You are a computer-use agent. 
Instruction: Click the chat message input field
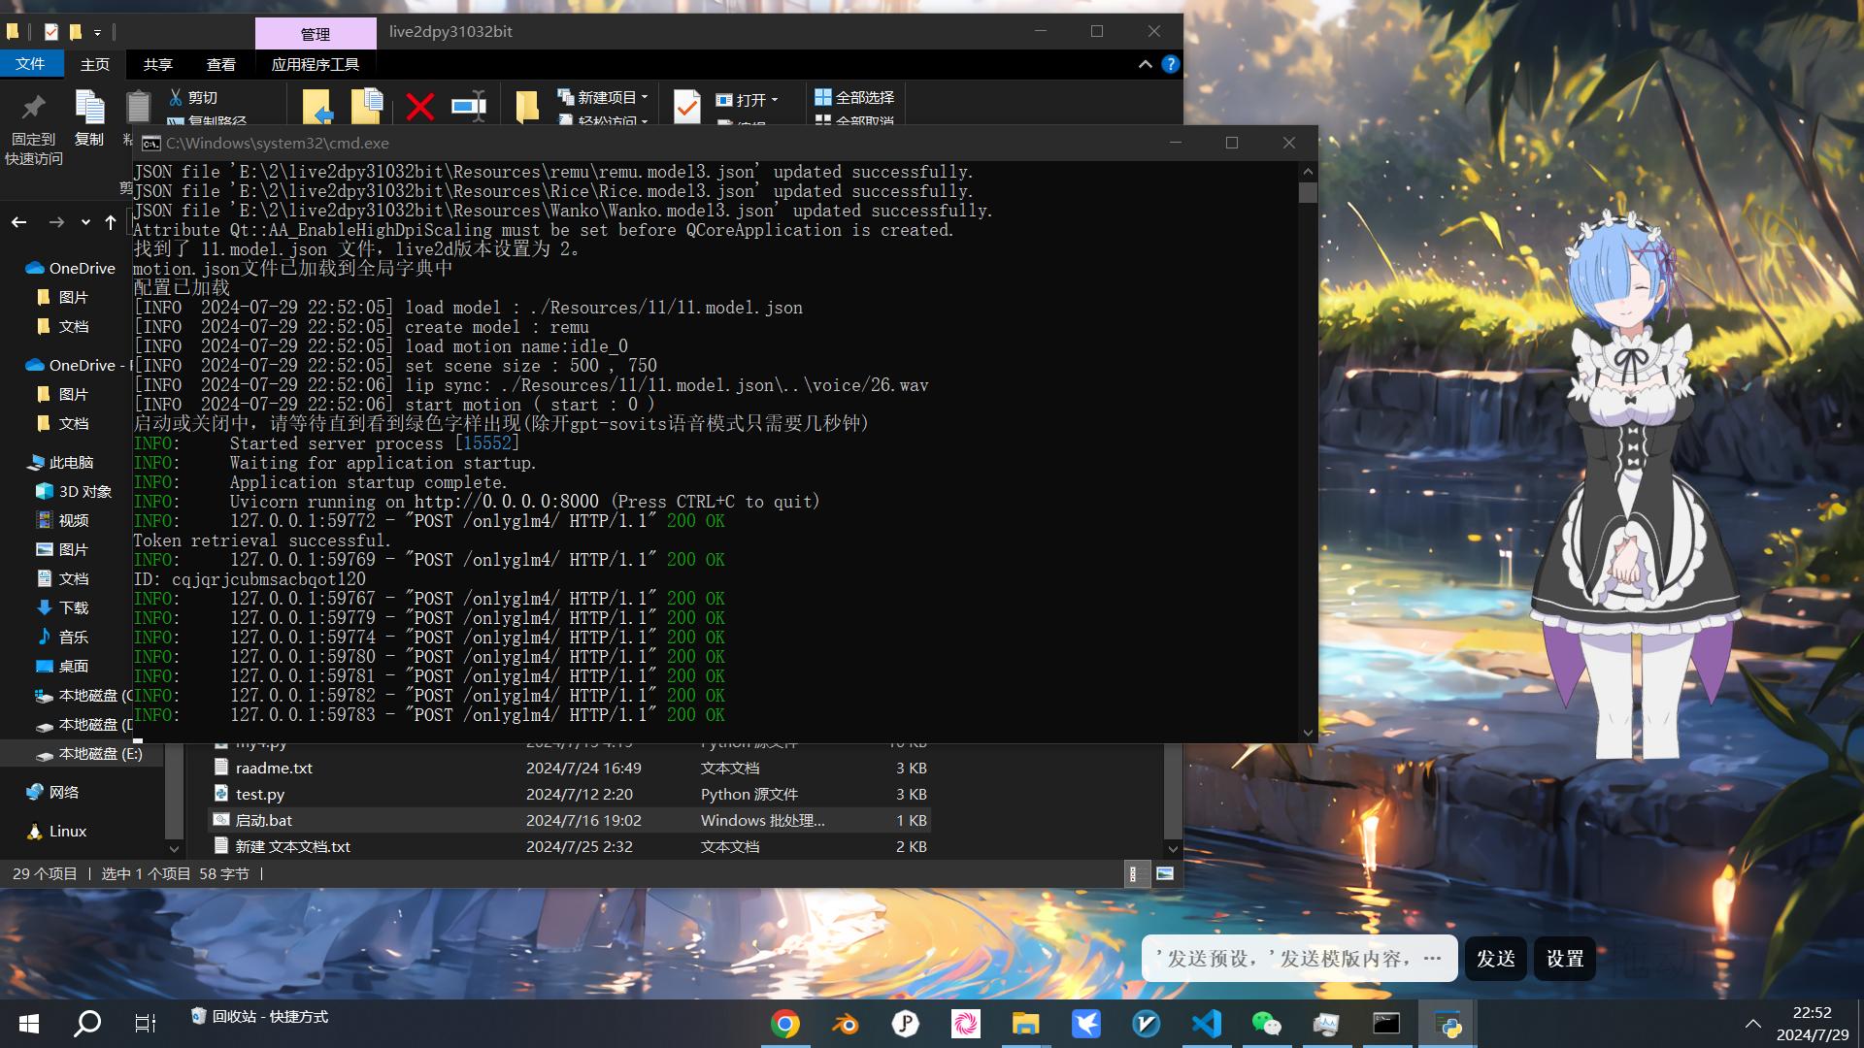tap(1299, 959)
